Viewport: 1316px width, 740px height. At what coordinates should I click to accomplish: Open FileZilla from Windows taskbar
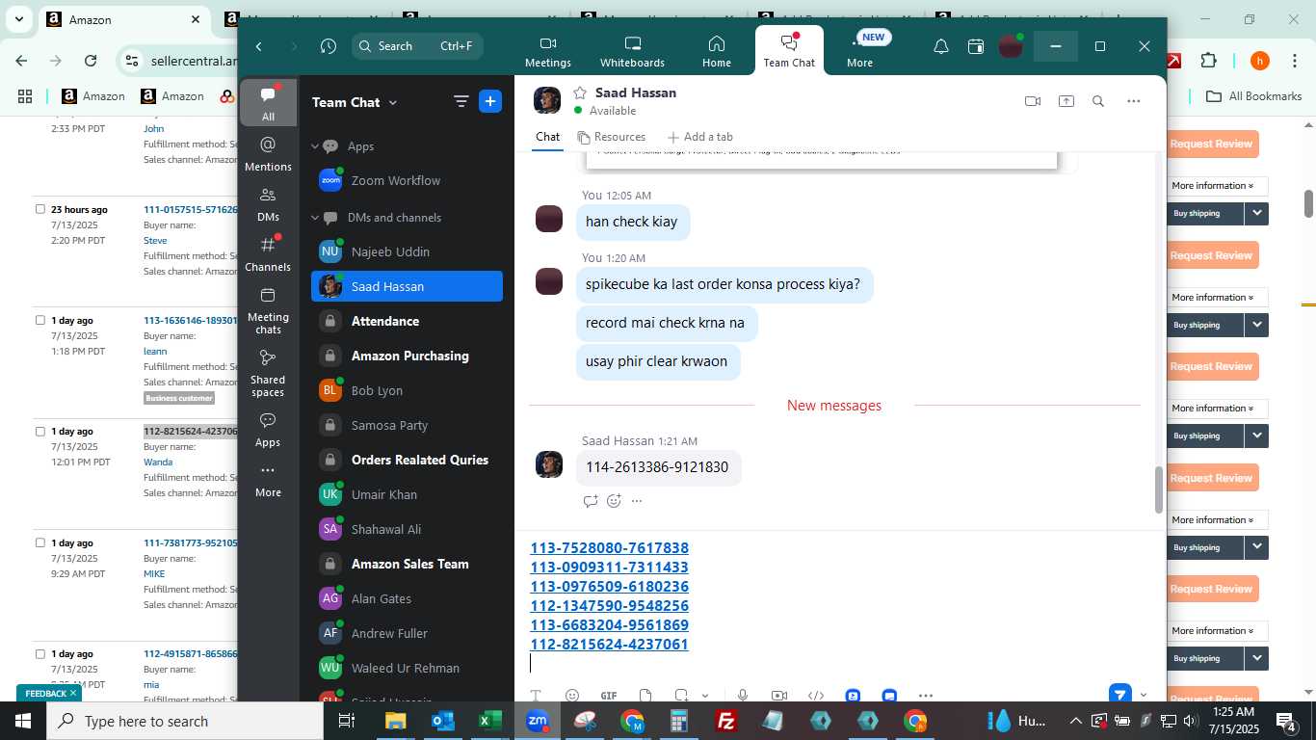click(x=726, y=721)
